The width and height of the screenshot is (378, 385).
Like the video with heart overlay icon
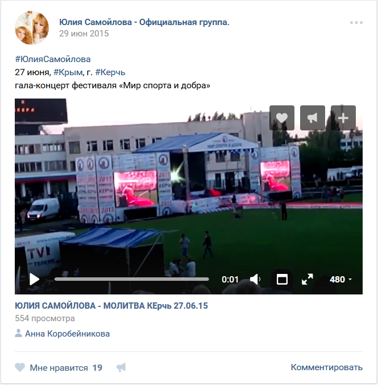click(282, 118)
